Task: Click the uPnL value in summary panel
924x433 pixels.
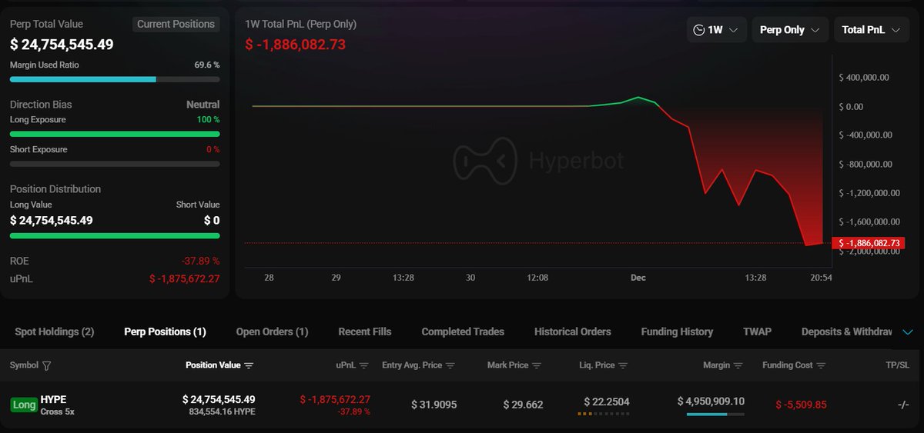Action: coord(184,278)
